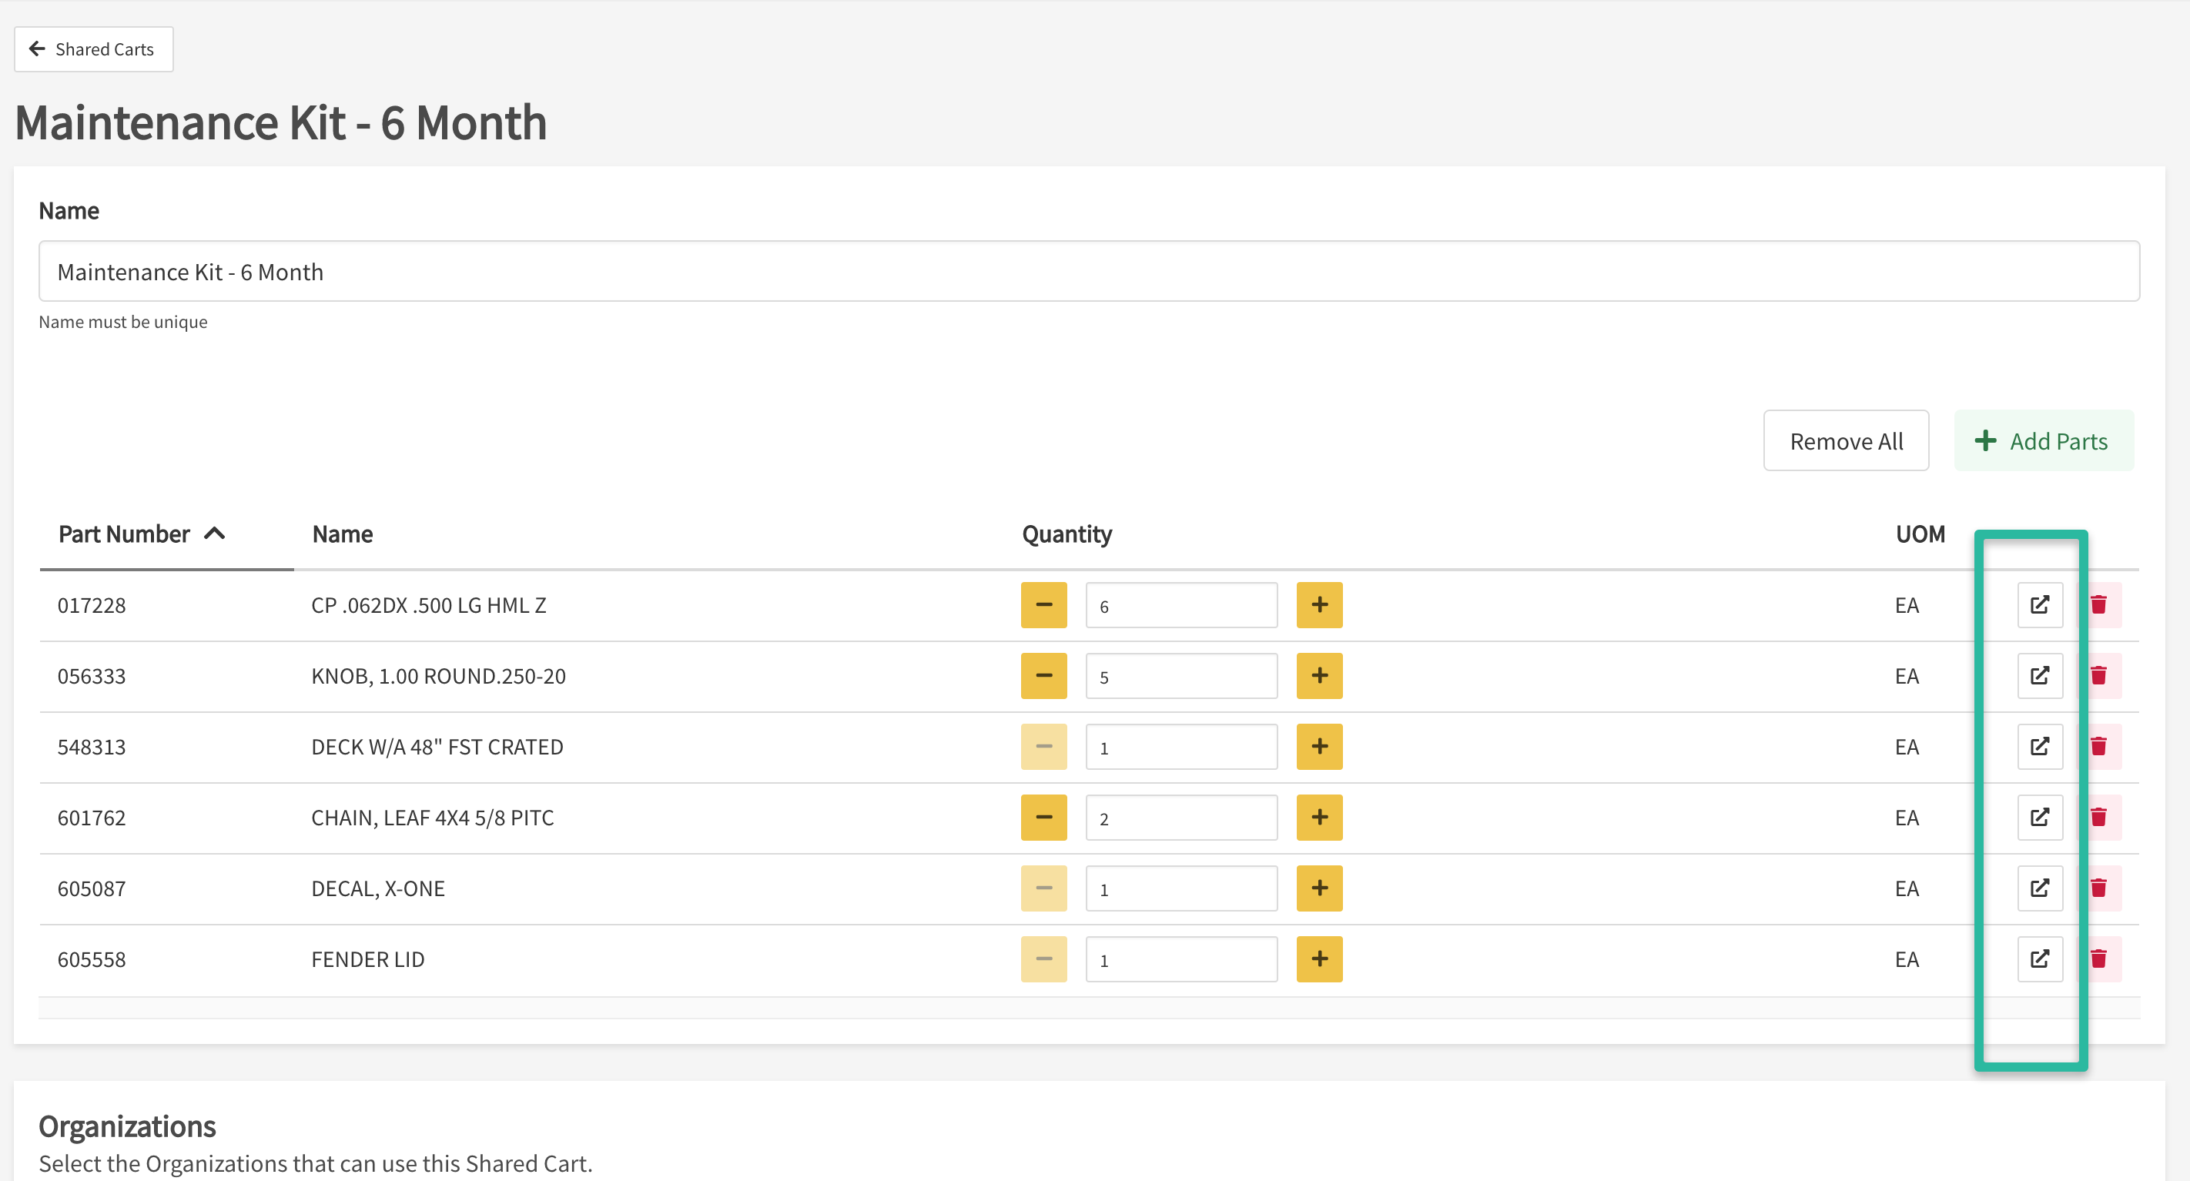Open part 056333 via external link icon

(x=2040, y=676)
